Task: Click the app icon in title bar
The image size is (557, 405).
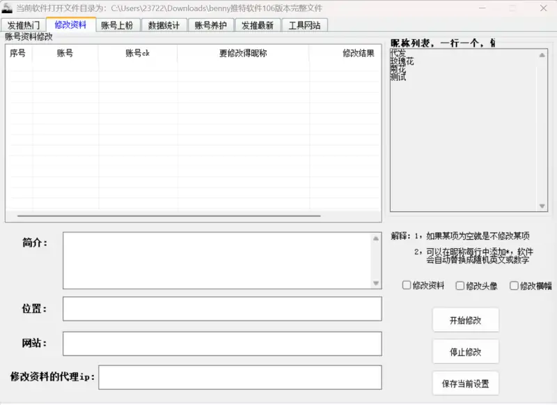Action: click(7, 8)
